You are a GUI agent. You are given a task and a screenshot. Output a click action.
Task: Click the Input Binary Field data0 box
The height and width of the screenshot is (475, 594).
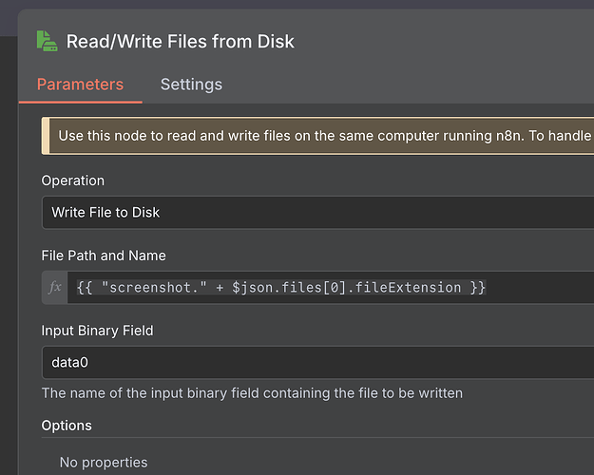[x=317, y=363]
